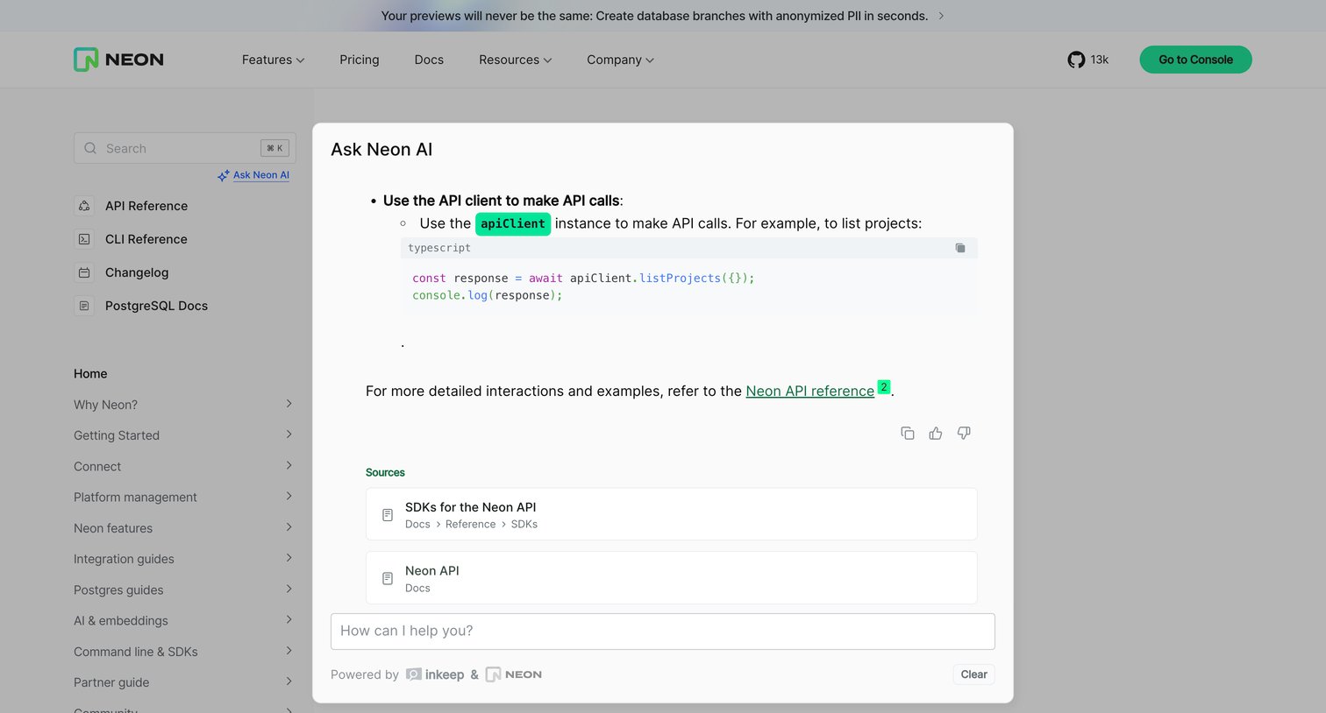1326x713 pixels.
Task: Copy the typescript code snippet
Action: (960, 248)
